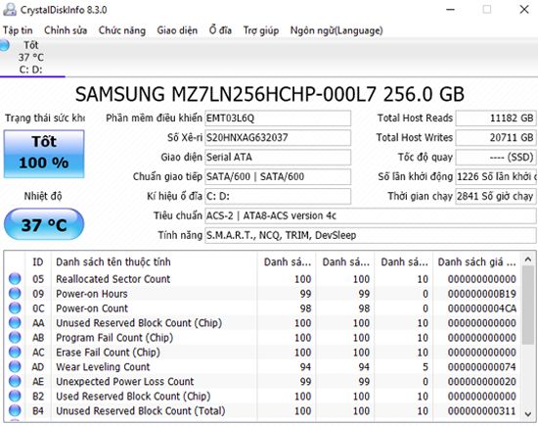Open the Chỉnh sửa menu
The height and width of the screenshot is (426, 538).
[66, 30]
